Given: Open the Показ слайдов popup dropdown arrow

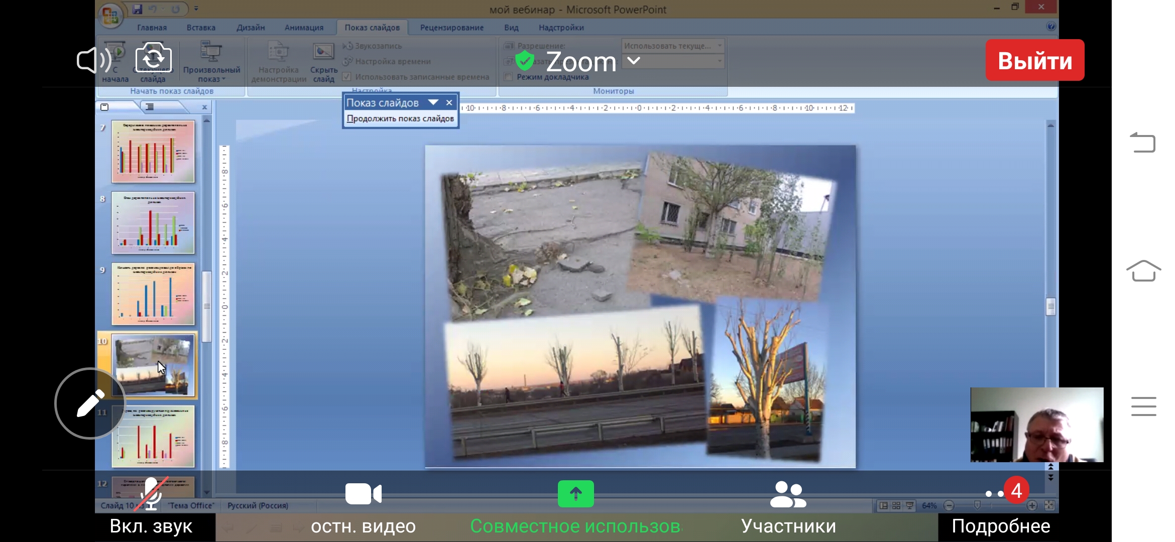Looking at the screenshot, I should pos(433,102).
